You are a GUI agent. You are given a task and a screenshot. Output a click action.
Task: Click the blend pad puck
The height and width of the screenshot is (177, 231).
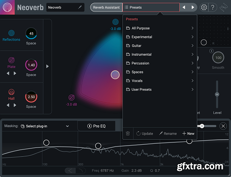pos(115,75)
